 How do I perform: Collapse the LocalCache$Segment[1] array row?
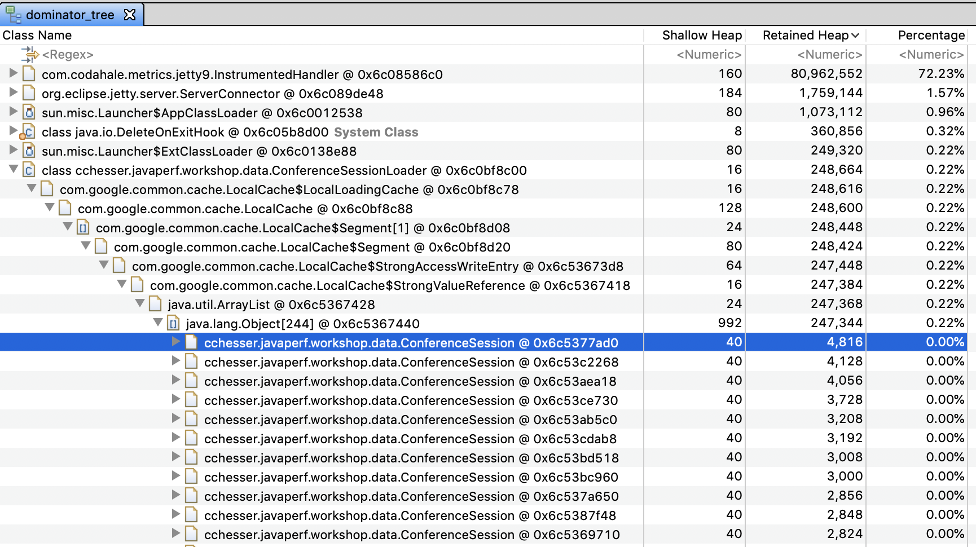click(67, 227)
